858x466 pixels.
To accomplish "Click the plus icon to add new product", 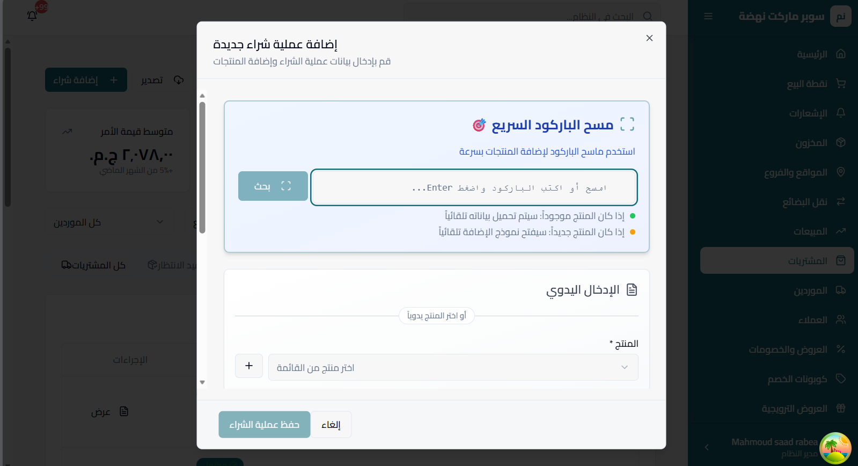I will [x=249, y=366].
